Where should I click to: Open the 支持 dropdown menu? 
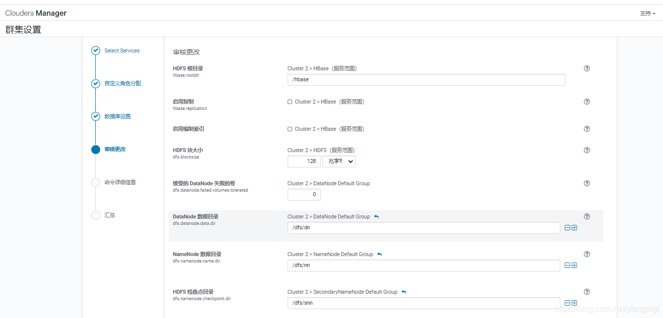[648, 13]
